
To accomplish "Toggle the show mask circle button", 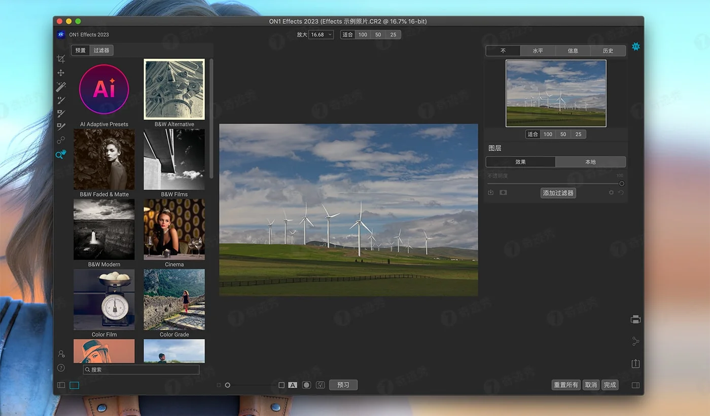I will 306,385.
